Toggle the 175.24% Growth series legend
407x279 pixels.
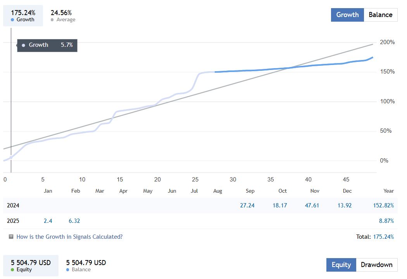[23, 16]
